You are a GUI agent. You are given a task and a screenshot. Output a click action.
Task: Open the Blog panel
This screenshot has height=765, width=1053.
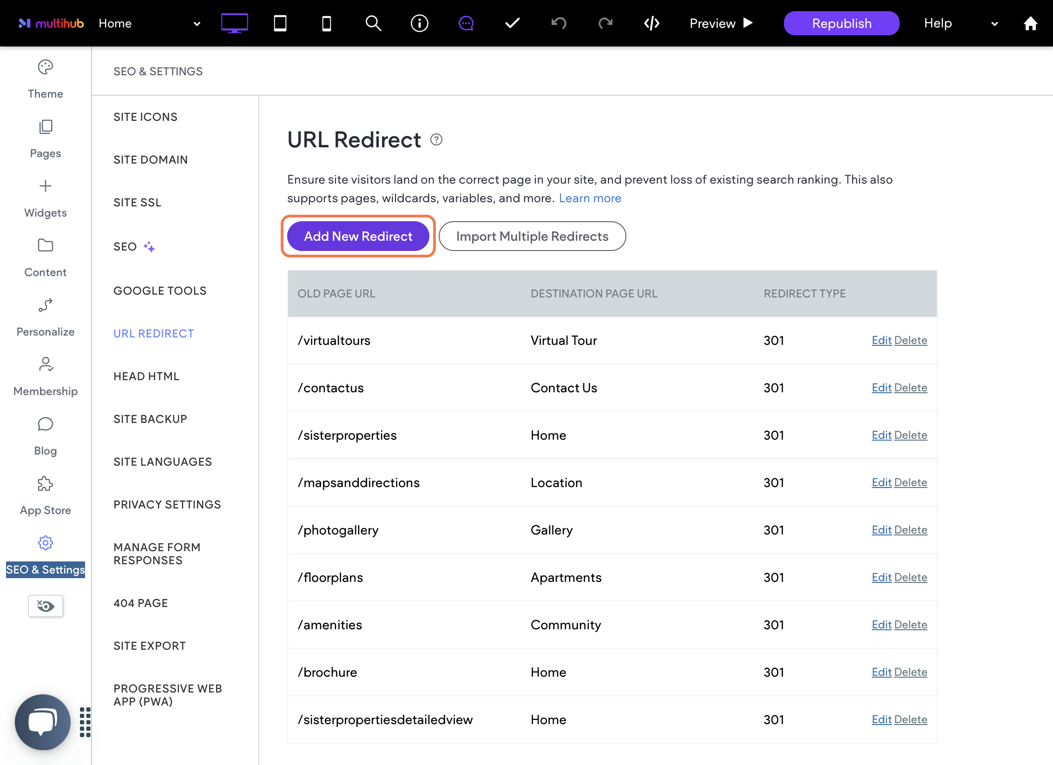click(x=46, y=437)
